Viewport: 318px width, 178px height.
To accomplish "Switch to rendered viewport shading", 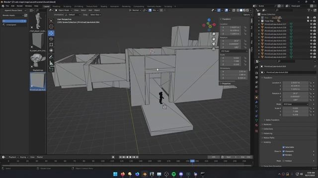I will click(247, 10).
